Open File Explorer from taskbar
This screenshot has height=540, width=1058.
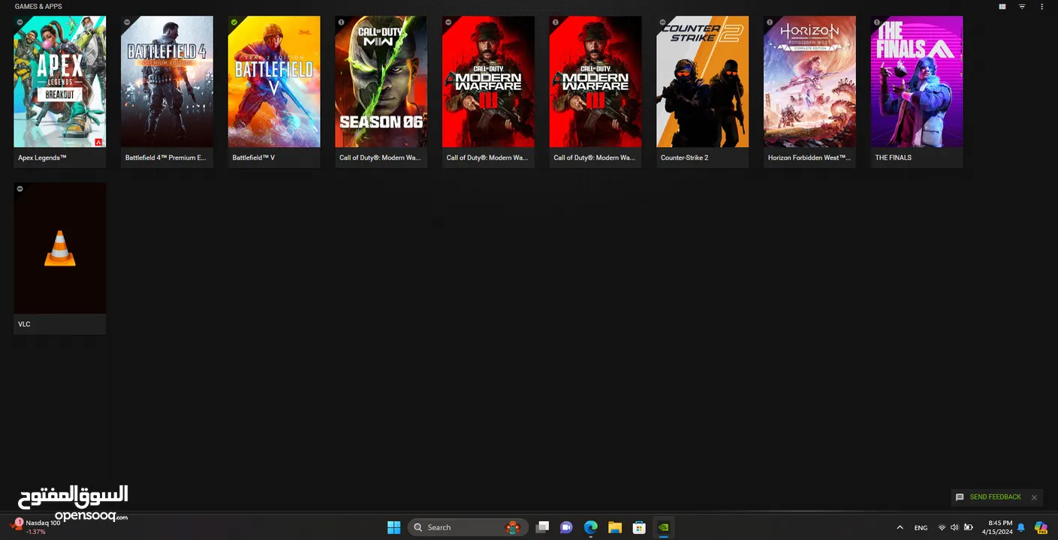615,527
